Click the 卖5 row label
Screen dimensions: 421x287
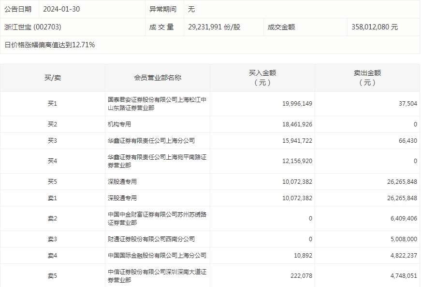(53, 276)
